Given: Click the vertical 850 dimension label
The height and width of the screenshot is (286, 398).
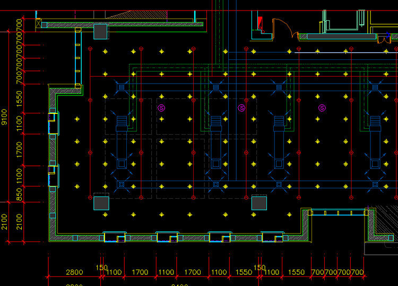Looking at the screenshot, I should [19, 194].
